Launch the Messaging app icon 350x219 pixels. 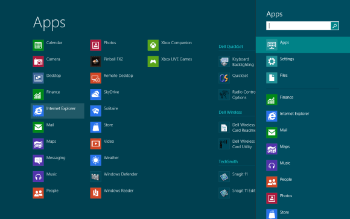[38, 160]
